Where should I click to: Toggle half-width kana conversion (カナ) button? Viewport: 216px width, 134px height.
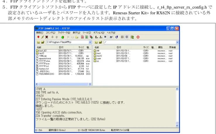coord(111,37)
